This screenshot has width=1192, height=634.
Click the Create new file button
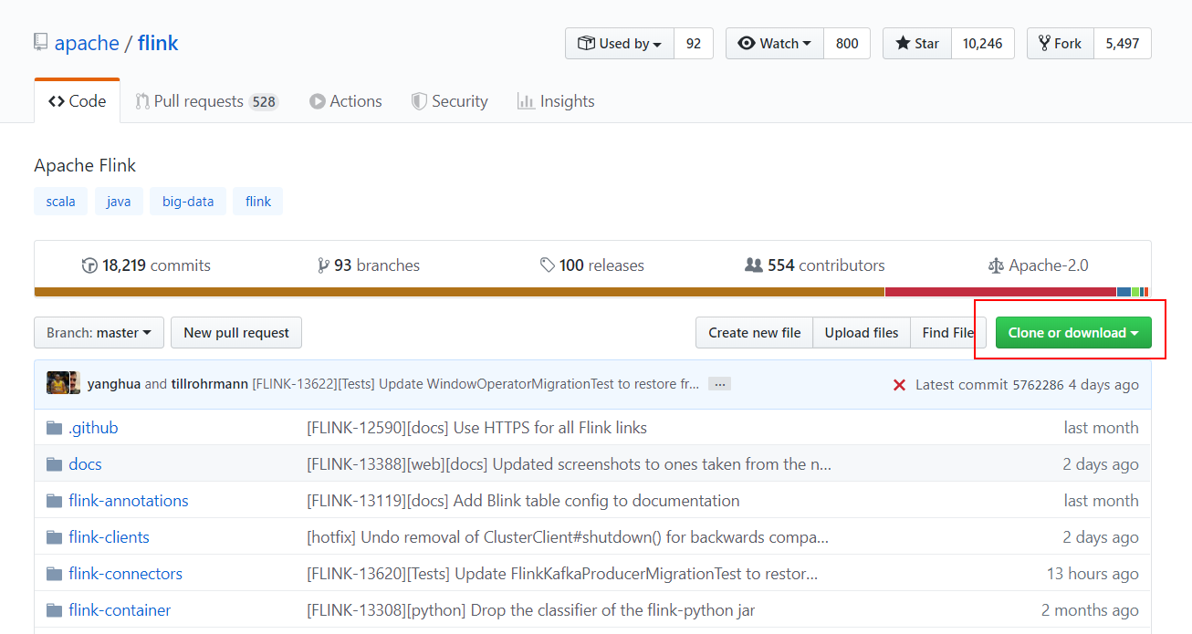tap(754, 333)
